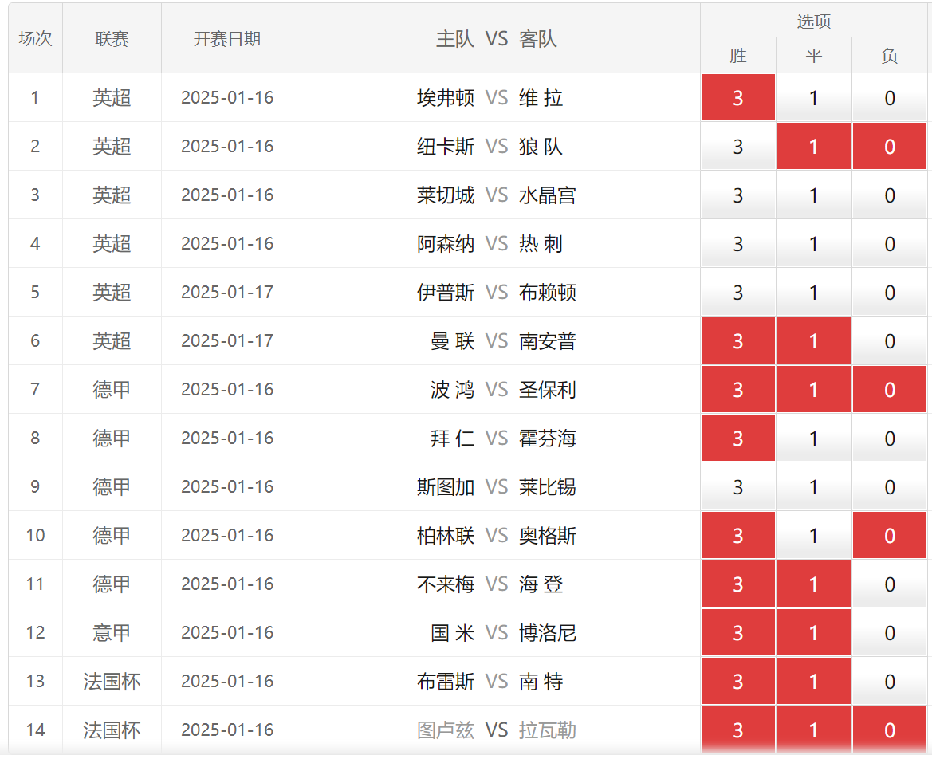The height and width of the screenshot is (763, 932).
Task: Enable win option 3 for 伊普斯 vs 布赖顿
Action: tap(737, 293)
